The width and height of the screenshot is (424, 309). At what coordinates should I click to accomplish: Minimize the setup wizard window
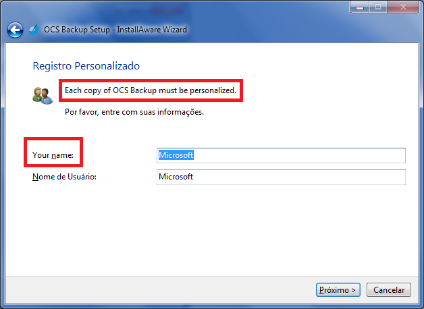tap(360, 7)
